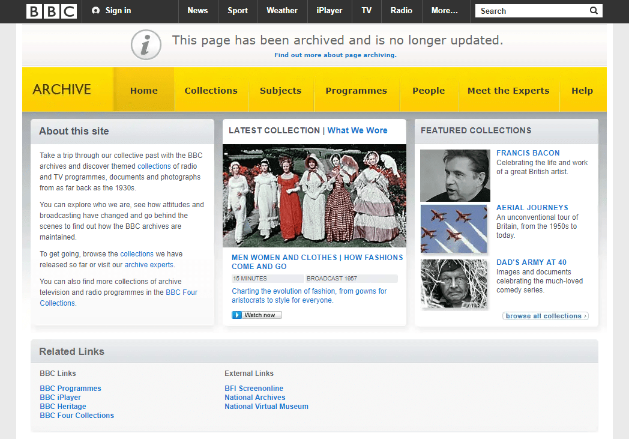Click the search magnifier icon
Viewport: 629px width, 439px height.
click(594, 10)
